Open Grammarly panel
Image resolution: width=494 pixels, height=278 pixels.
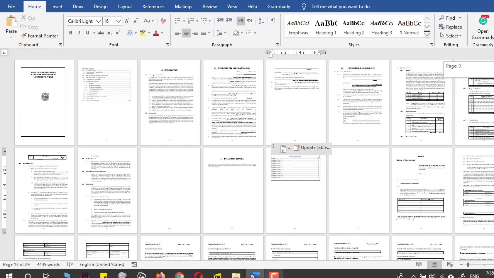482,27
